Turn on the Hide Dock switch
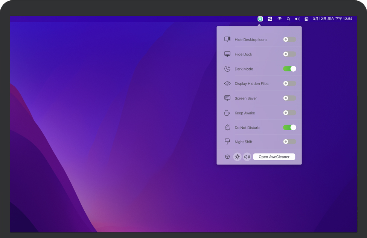Screen dimensions: 367x238 pos(289,54)
